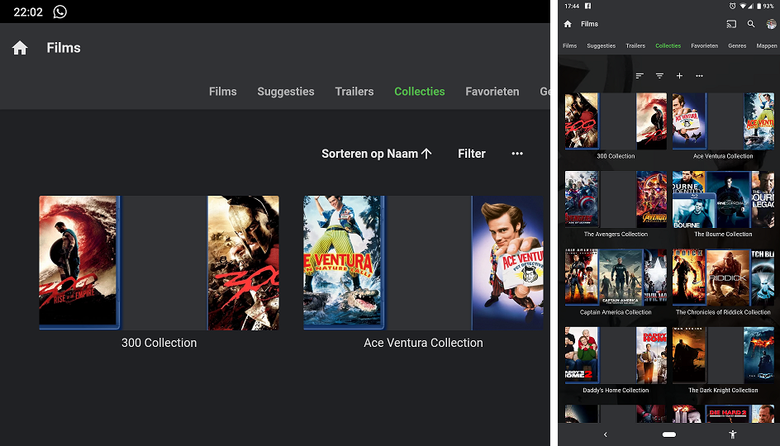The width and height of the screenshot is (780, 446).
Task: Tap the home pill in phone navigation bar
Action: (x=669, y=434)
